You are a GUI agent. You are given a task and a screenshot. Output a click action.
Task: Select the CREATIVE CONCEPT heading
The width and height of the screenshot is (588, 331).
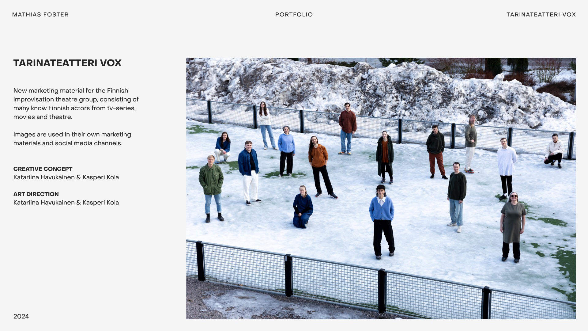coord(43,169)
